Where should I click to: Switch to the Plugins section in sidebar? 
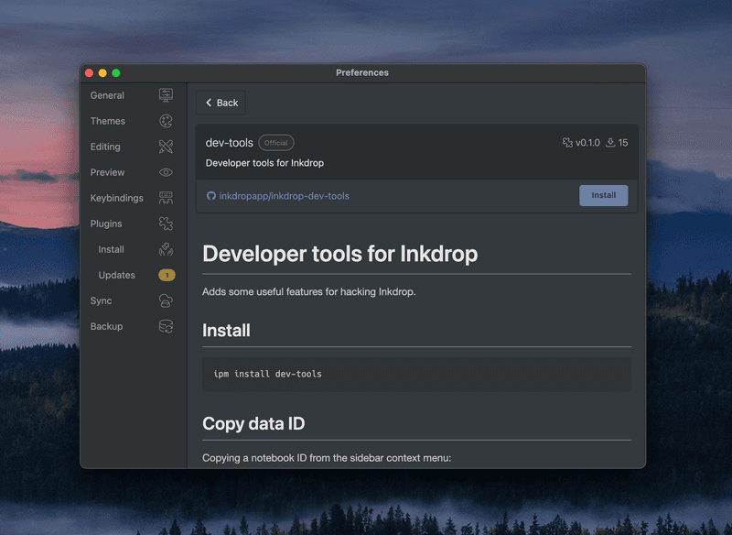point(105,223)
